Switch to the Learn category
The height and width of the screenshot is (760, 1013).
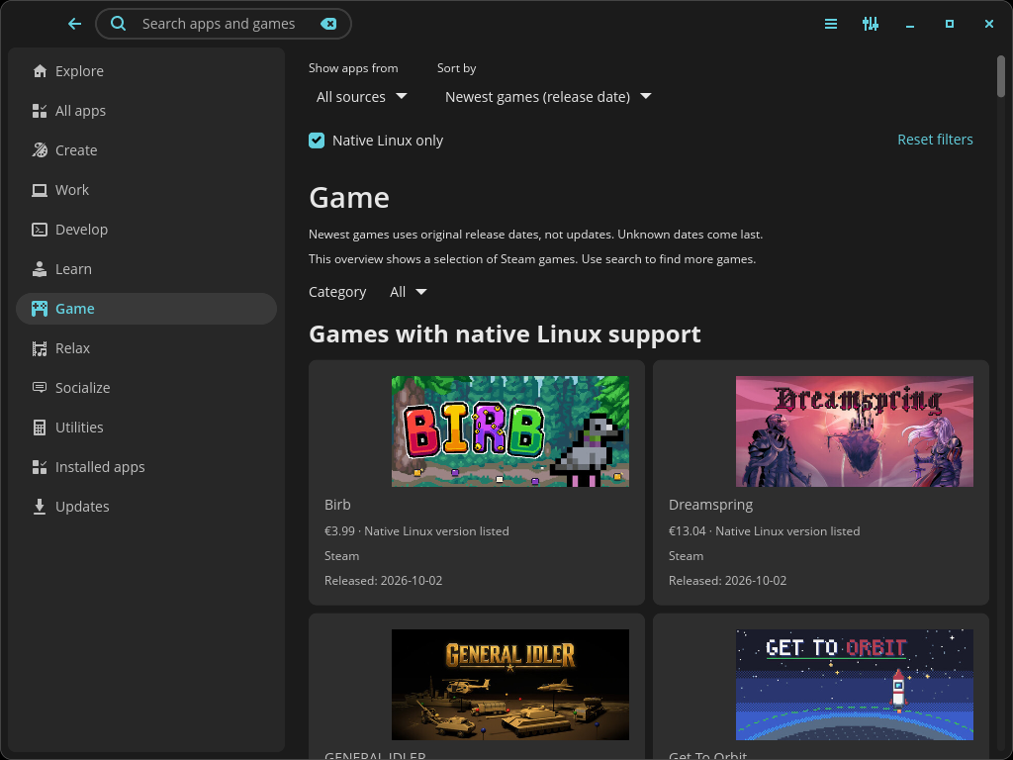point(146,269)
